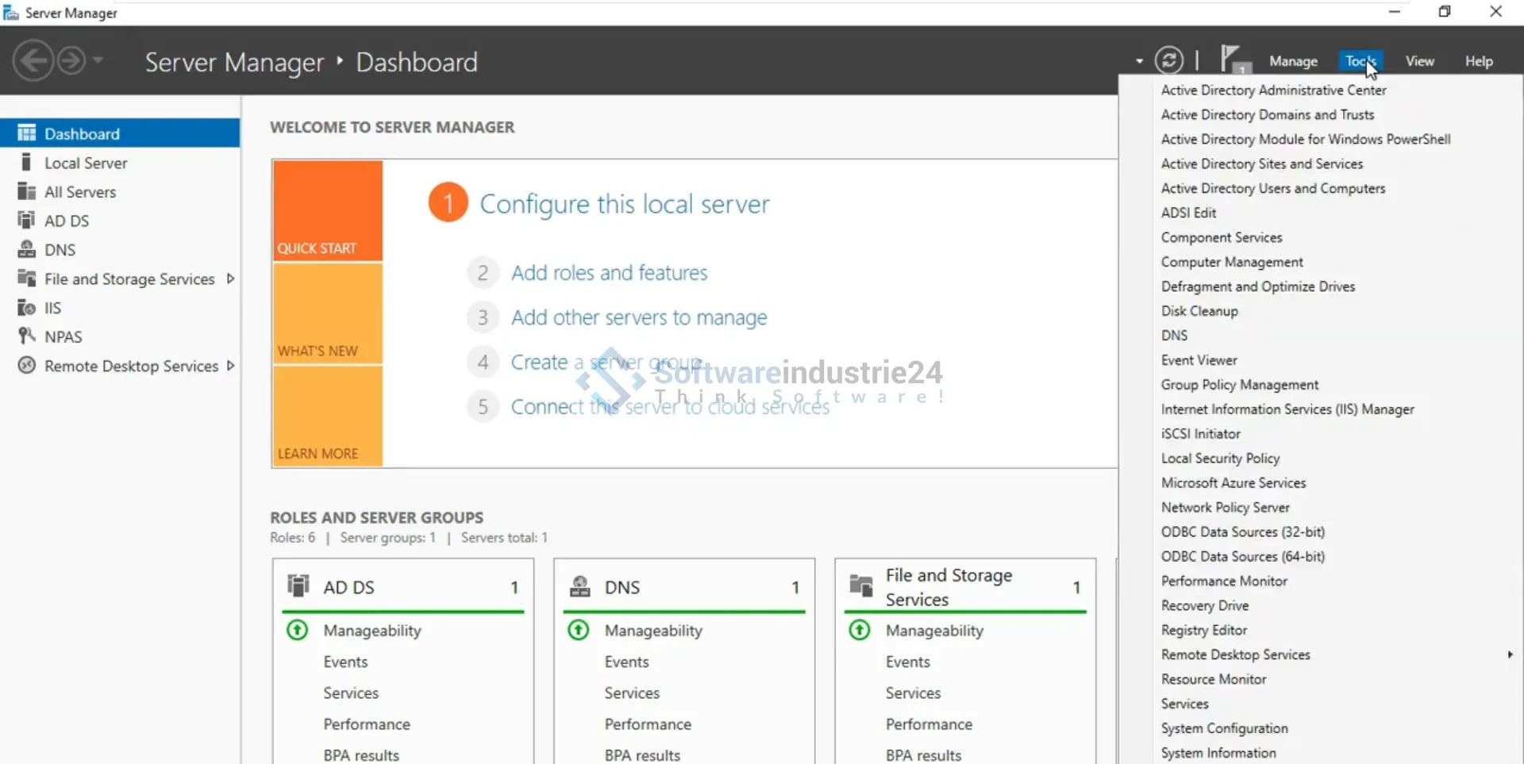
Task: Click the DNS tile icon
Action: click(580, 587)
